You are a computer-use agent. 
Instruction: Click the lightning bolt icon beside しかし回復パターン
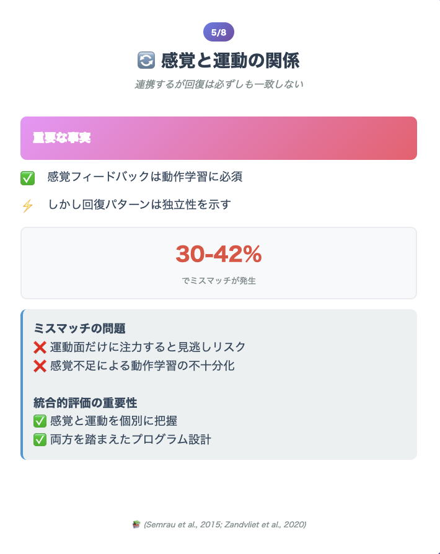27,206
